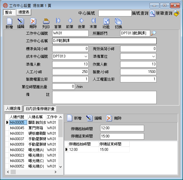
Task: Select machine row MA00059
Action: tap(32, 144)
